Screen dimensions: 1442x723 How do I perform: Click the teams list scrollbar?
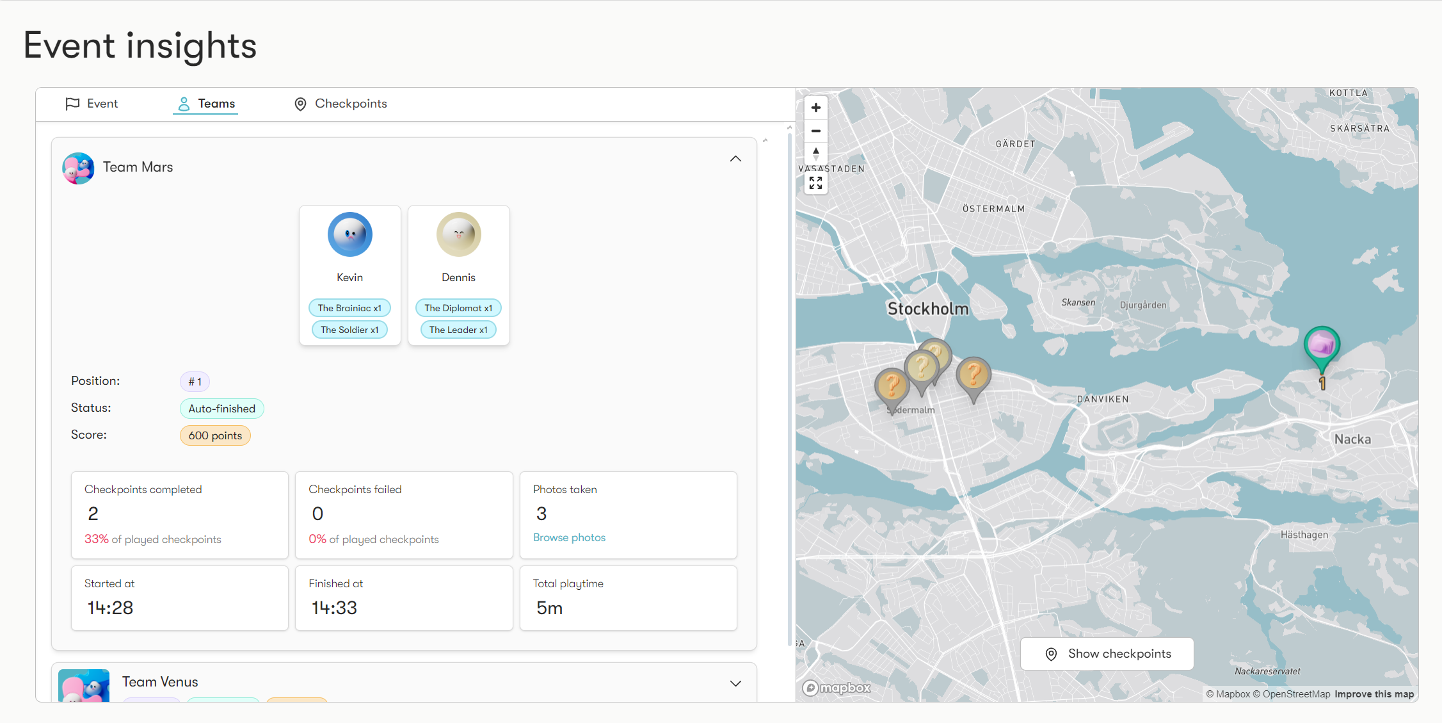789,389
